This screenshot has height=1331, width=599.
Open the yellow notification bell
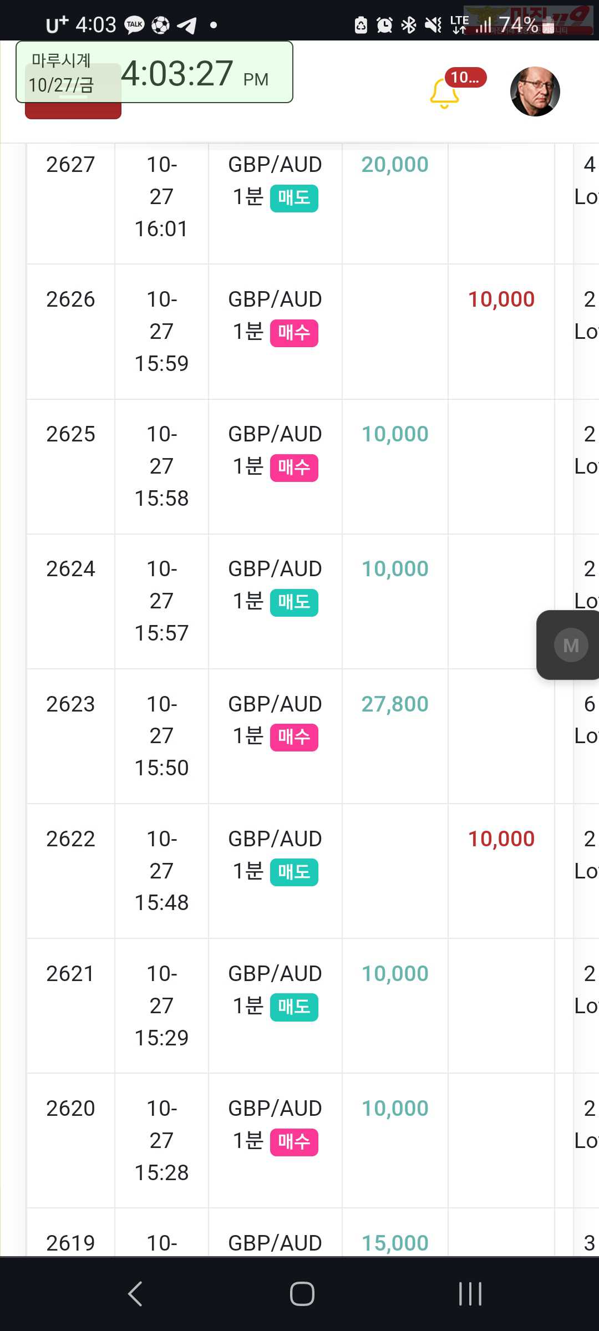[444, 93]
